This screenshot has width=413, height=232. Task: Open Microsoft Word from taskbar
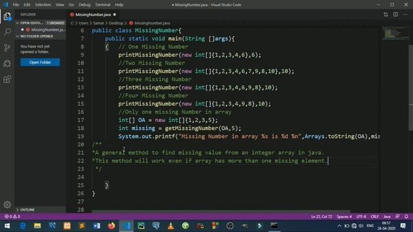click(97, 226)
